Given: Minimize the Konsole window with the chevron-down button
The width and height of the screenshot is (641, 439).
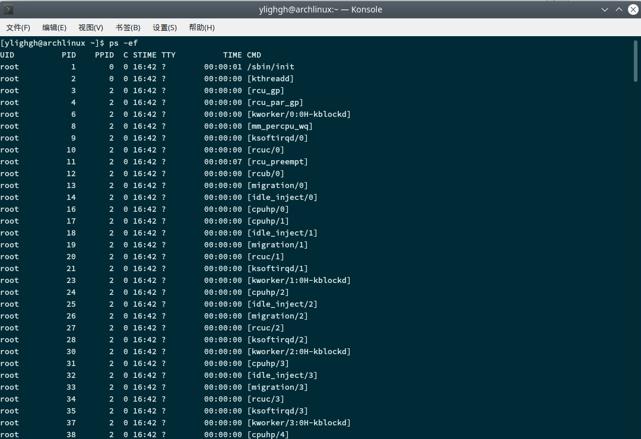Looking at the screenshot, I should coord(604,9).
